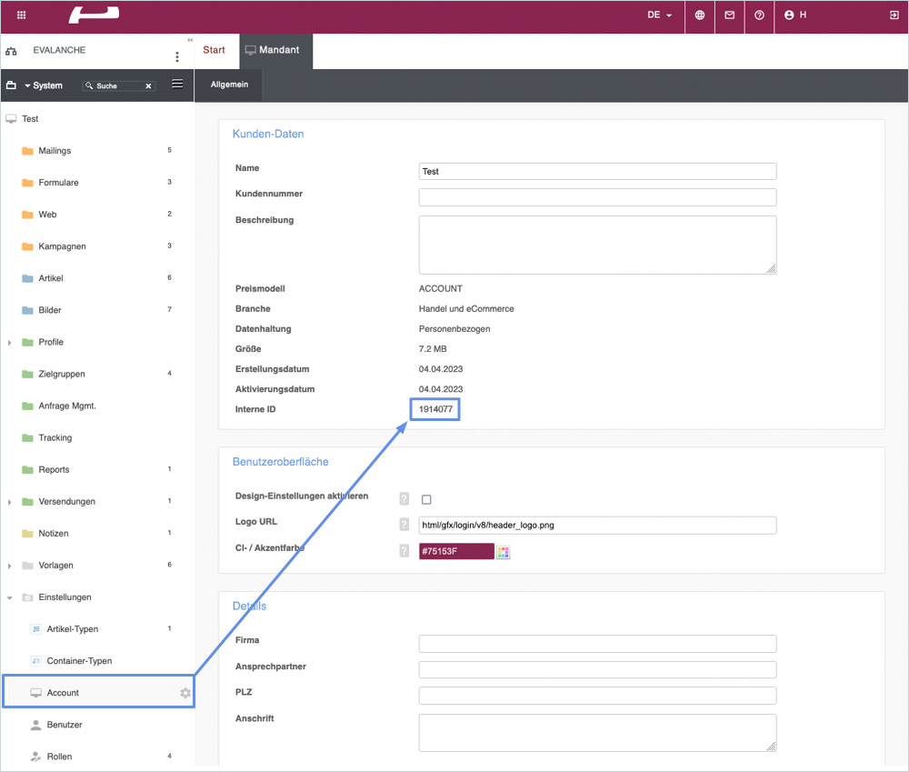Open the Mailings folder
This screenshot has width=909, height=772.
[54, 151]
